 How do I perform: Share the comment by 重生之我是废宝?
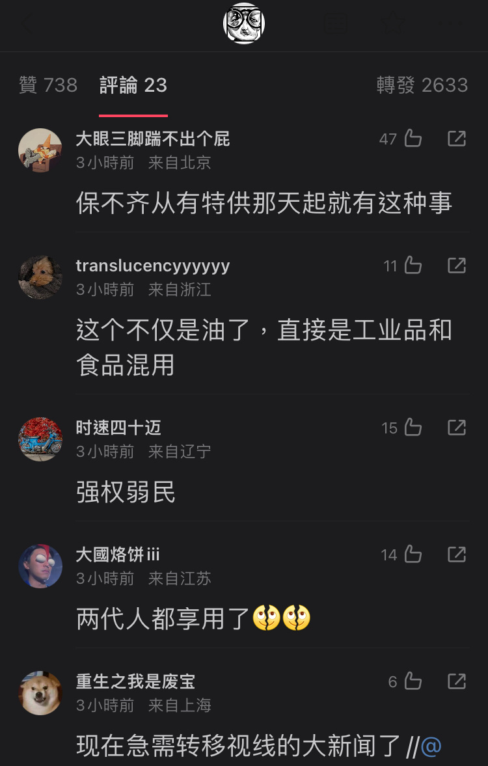point(457,681)
